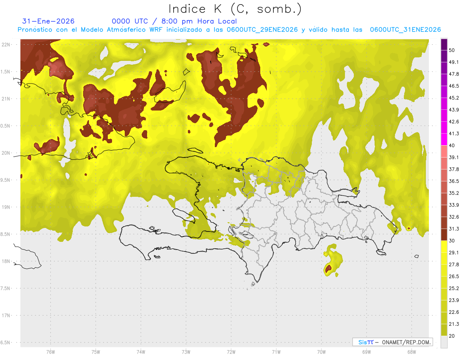Click the '0000 UTC / 8:00 pm Hora Local' text
The image size is (462, 357).
(174, 21)
